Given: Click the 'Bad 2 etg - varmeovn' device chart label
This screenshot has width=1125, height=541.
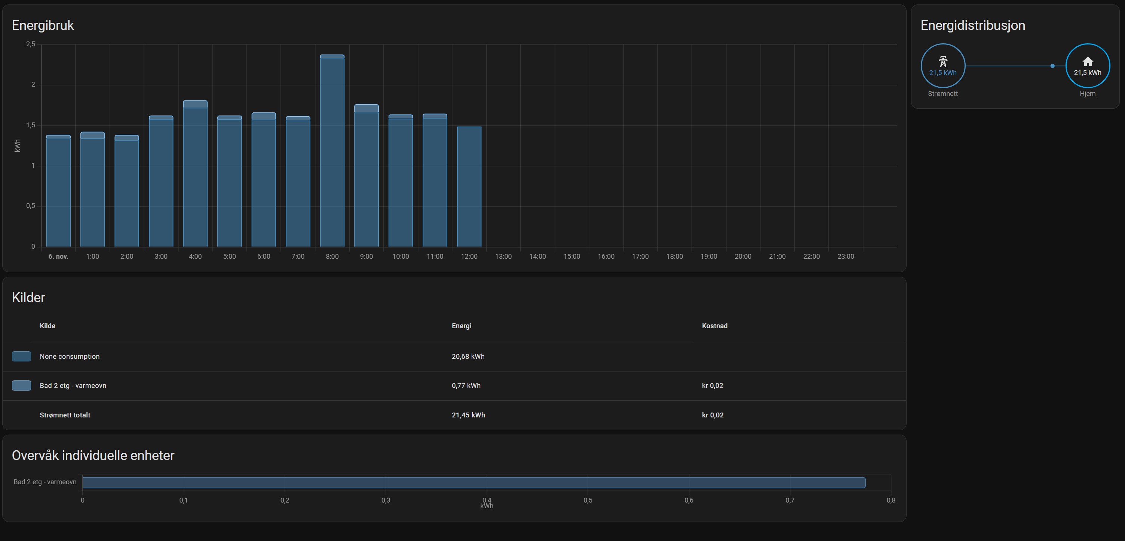Looking at the screenshot, I should click(45, 482).
